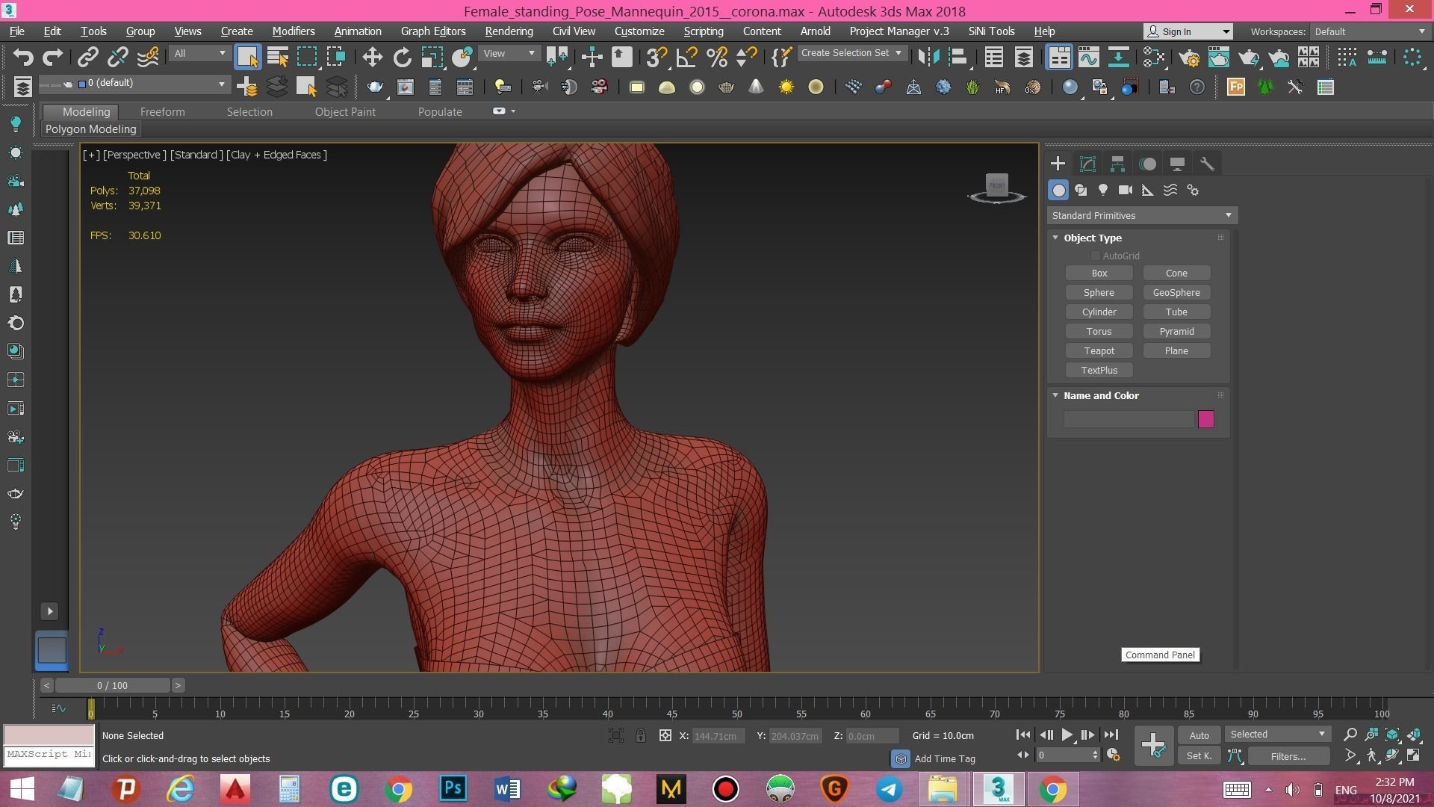
Task: Click the TextPlus button
Action: 1099,371
